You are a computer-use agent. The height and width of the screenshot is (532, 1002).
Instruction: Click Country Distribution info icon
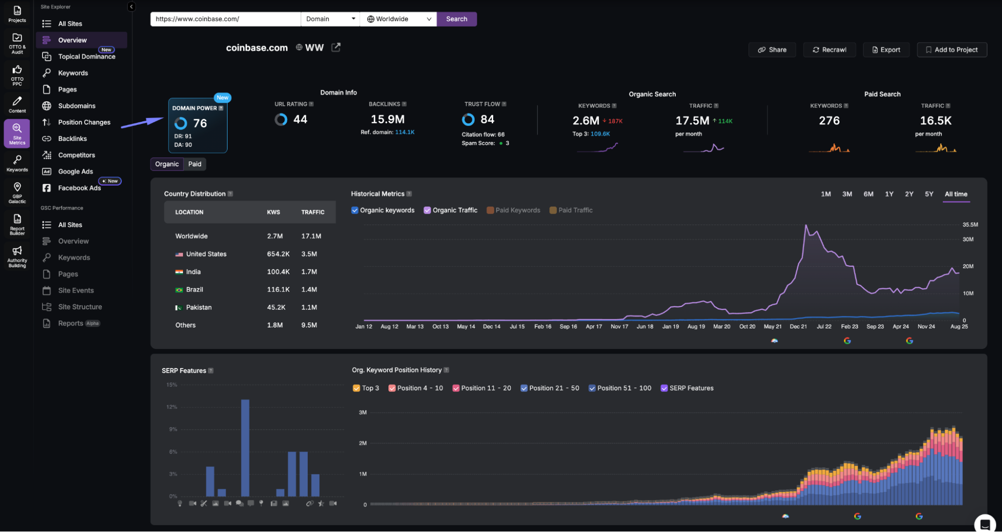pos(230,194)
